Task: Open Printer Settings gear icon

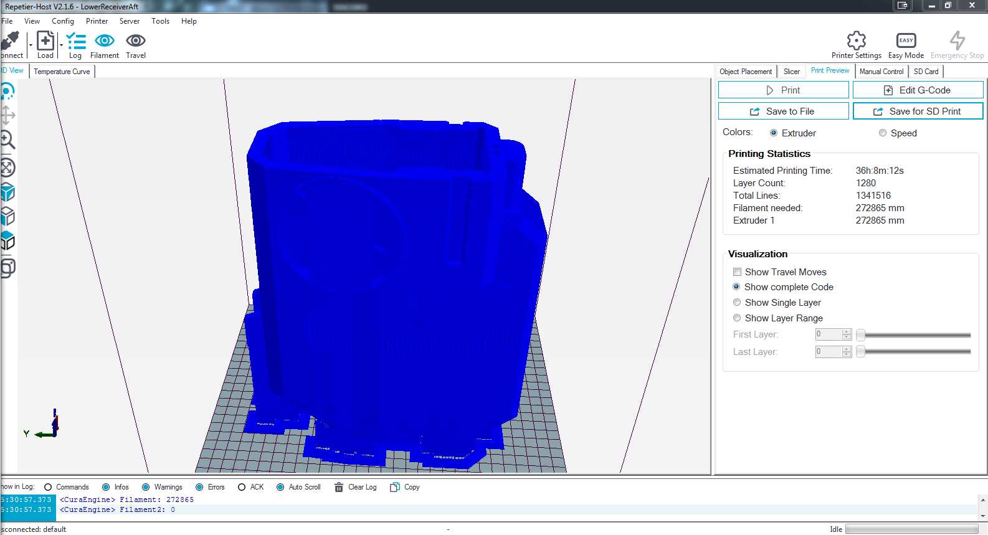Action: 856,41
